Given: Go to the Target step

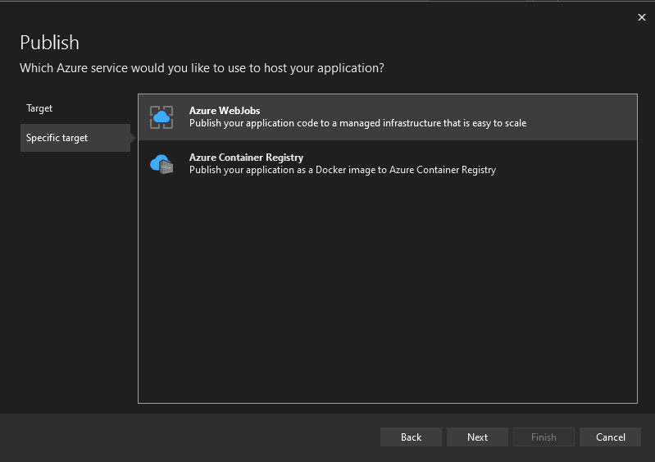Looking at the screenshot, I should click(x=39, y=108).
